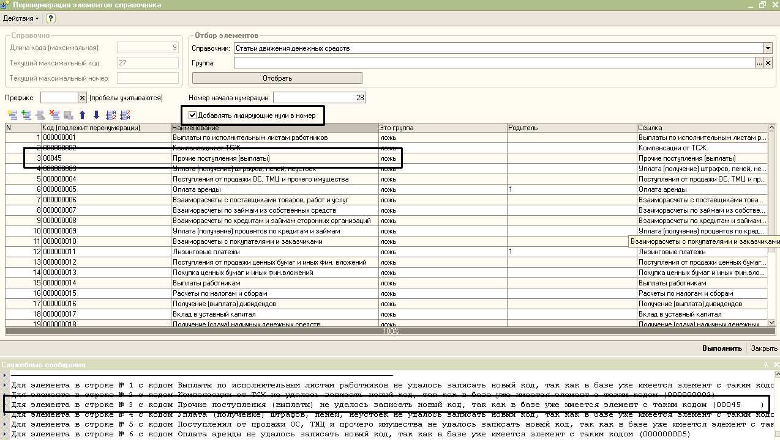
Task: Open the Действия menu
Action: (x=20, y=18)
